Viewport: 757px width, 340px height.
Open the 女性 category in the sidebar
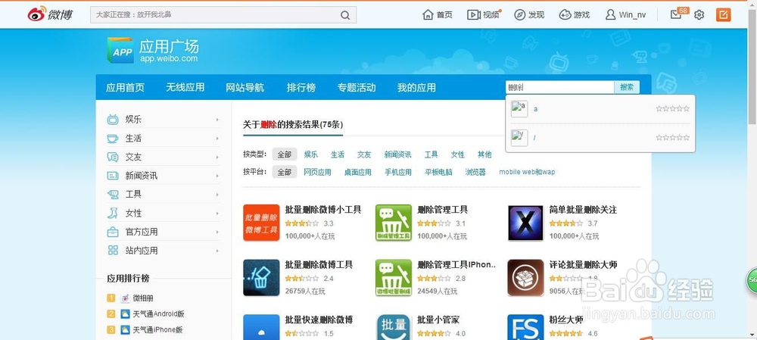[133, 213]
